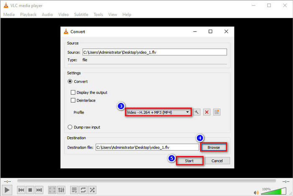Screen dimensions: 293x196
Task: Edit selected profile wrench icon
Action: [x=197, y=112]
